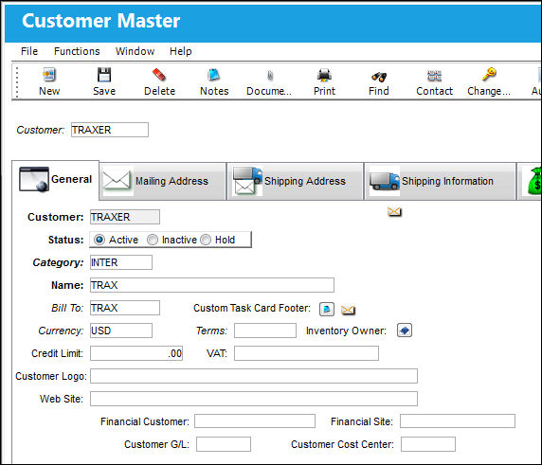Switch to the Mailing Address tab
Screen dimensions: 542x465
[x=163, y=181]
